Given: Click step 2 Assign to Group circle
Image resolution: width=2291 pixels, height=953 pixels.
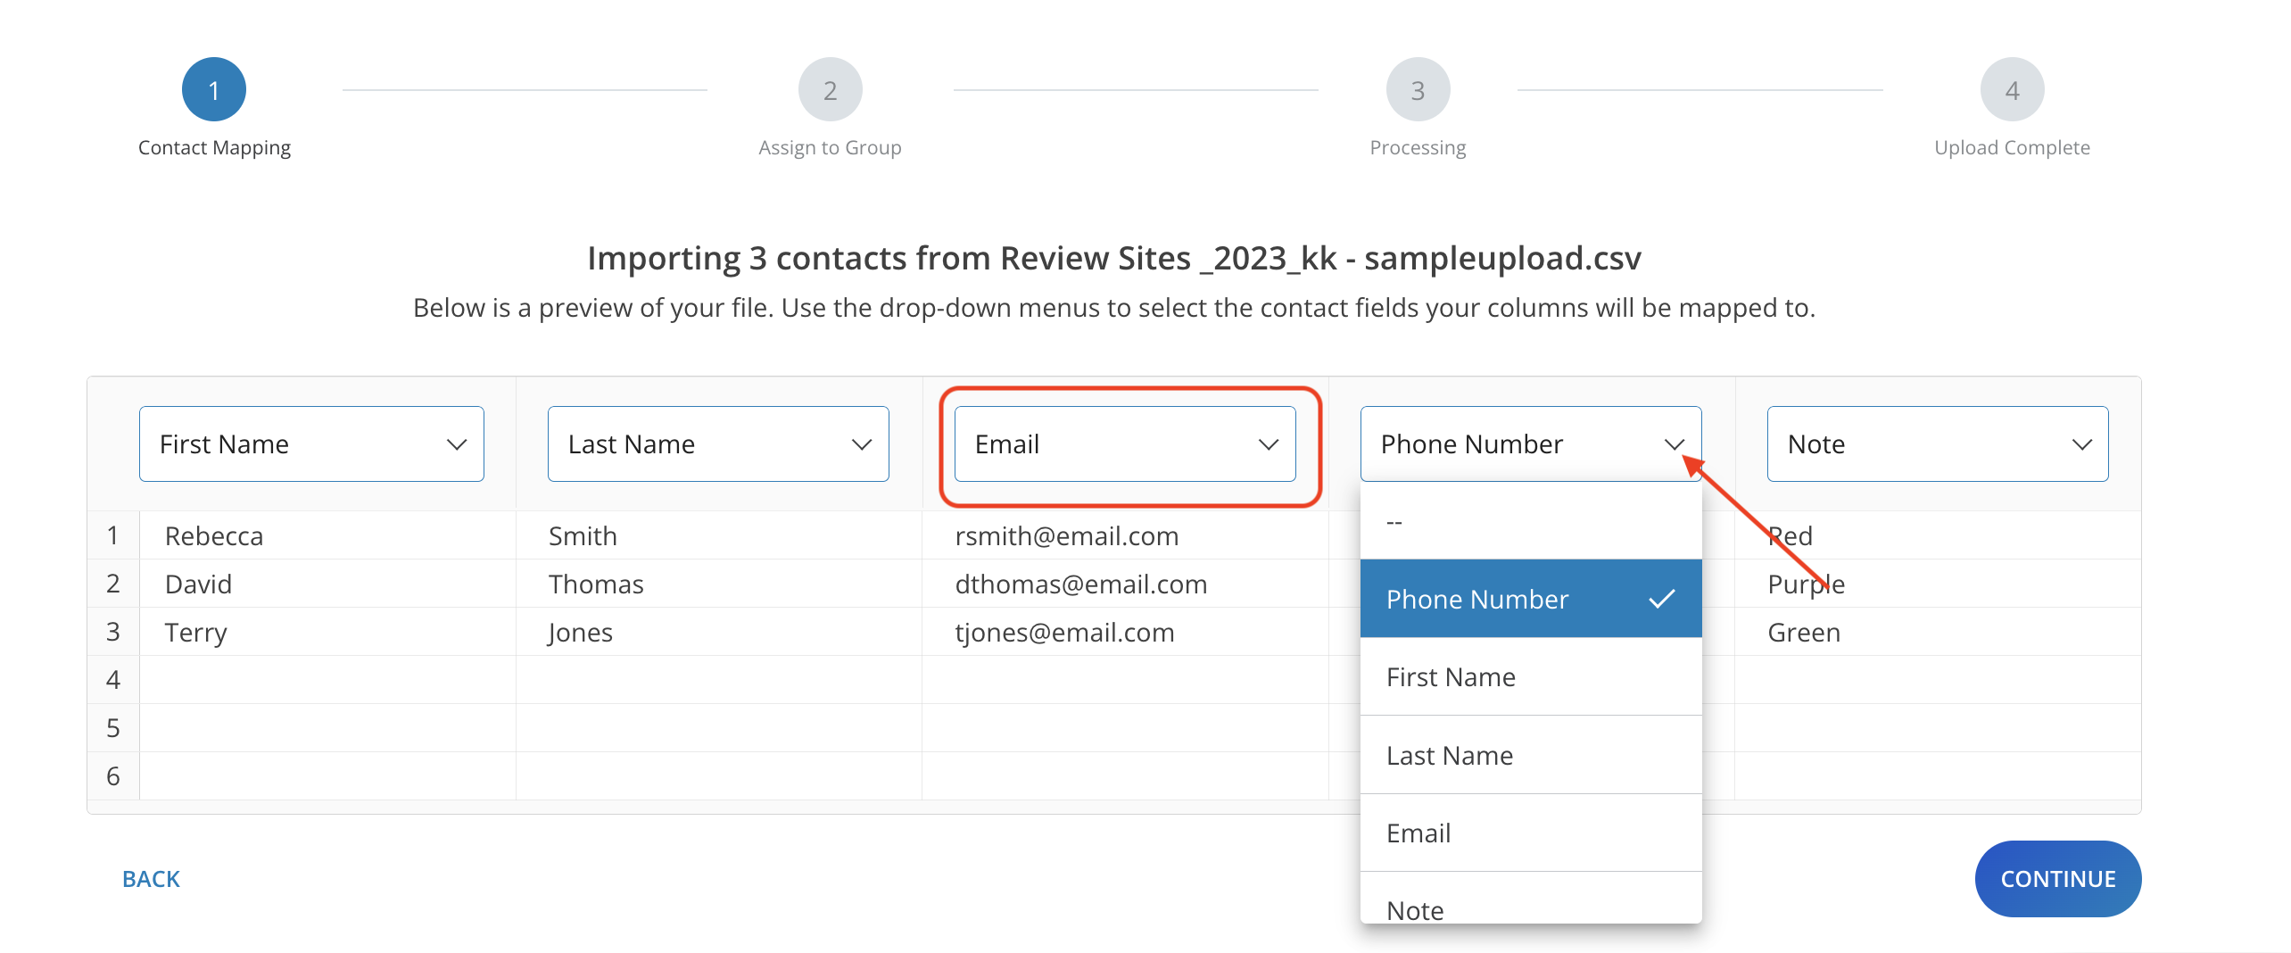Looking at the screenshot, I should tap(830, 90).
